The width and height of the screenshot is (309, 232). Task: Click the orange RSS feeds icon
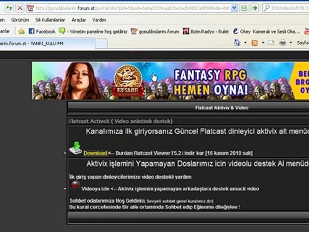255,43
